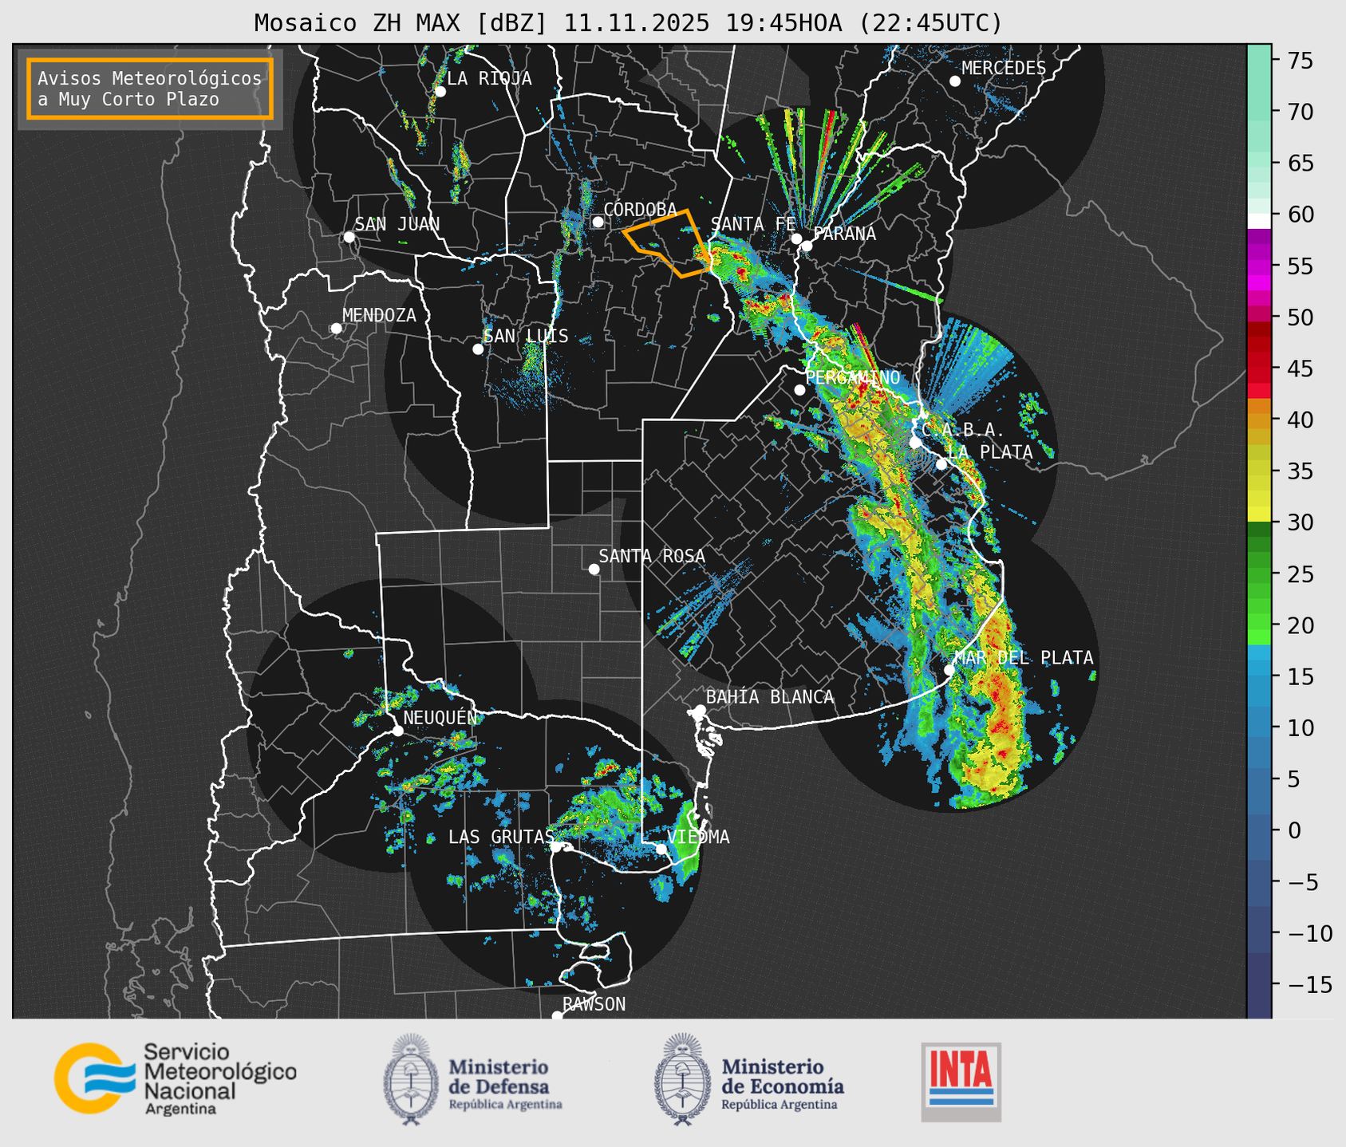Click the Viedma city marker dot
This screenshot has width=1346, height=1147.
pos(661,849)
